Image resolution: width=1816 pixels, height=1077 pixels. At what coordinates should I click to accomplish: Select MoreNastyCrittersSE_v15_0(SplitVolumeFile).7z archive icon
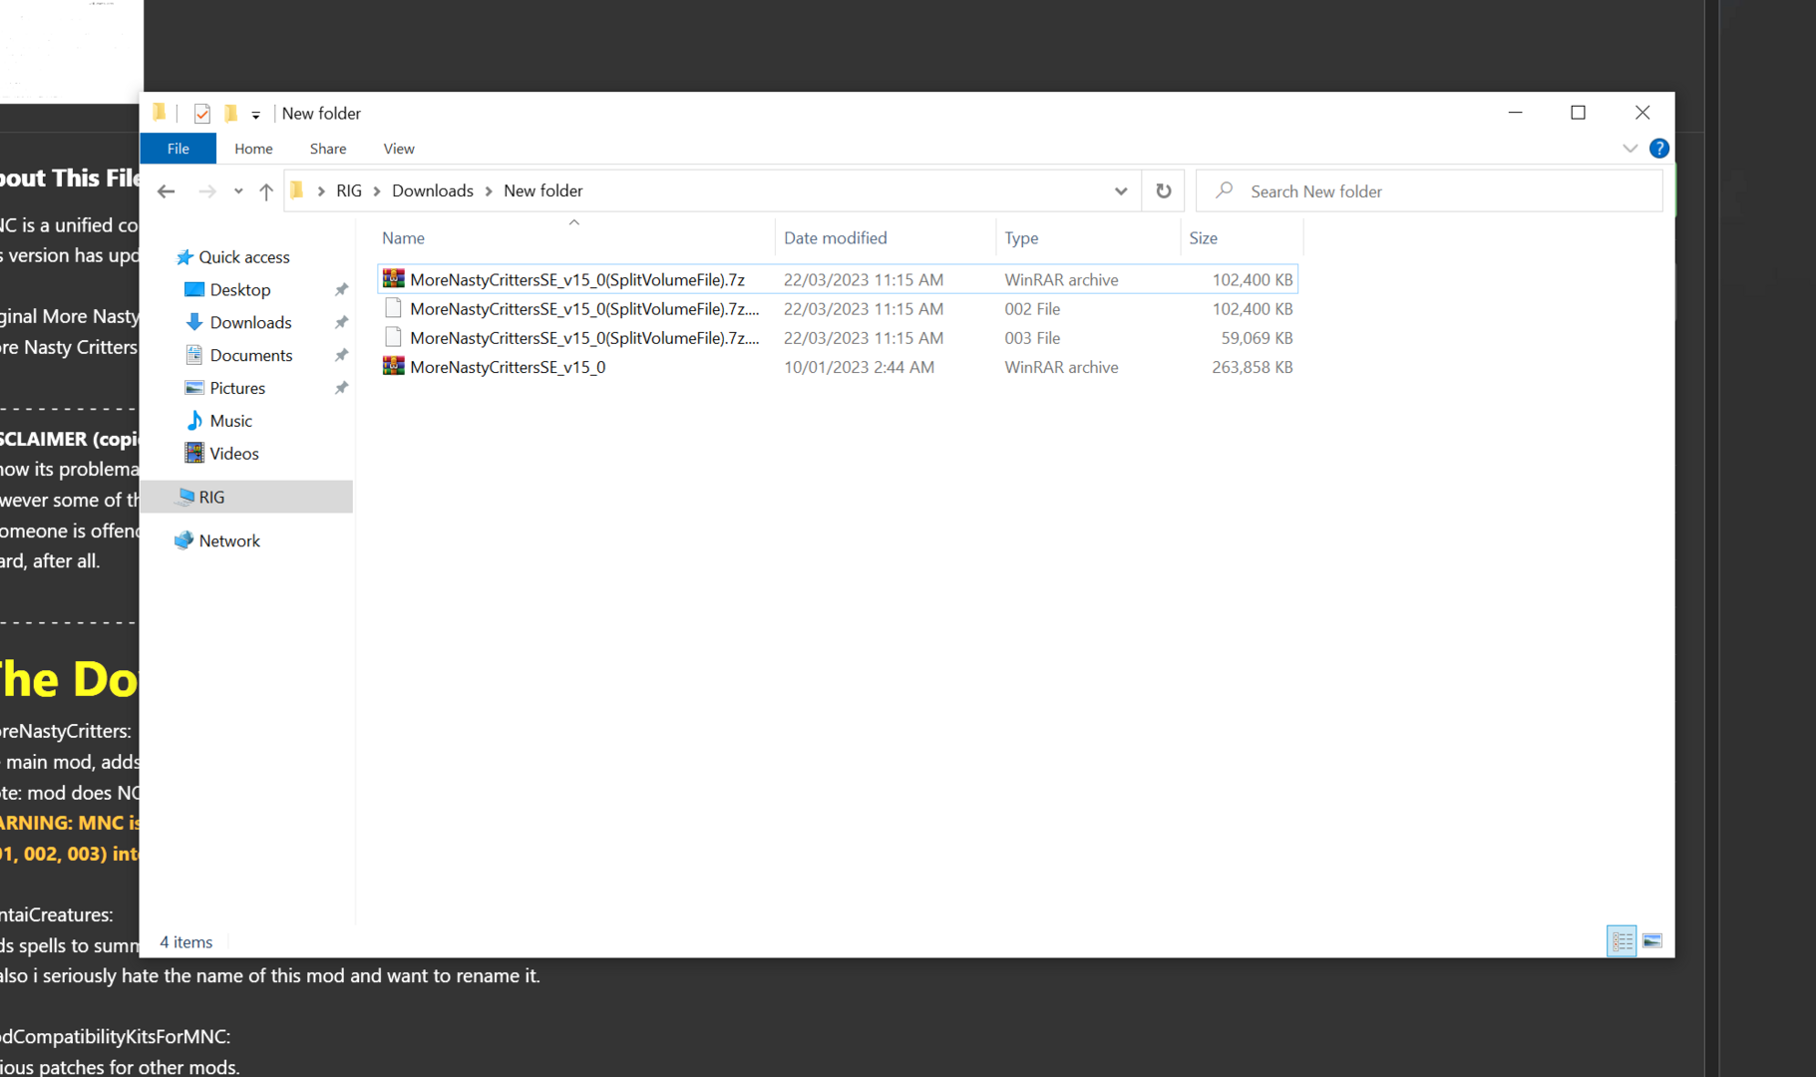[394, 279]
